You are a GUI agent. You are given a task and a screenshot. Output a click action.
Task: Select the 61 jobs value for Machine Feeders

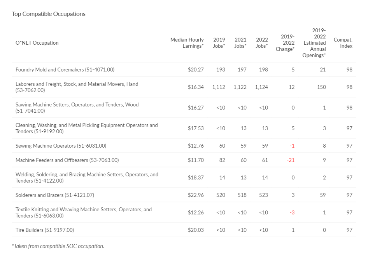click(x=265, y=160)
